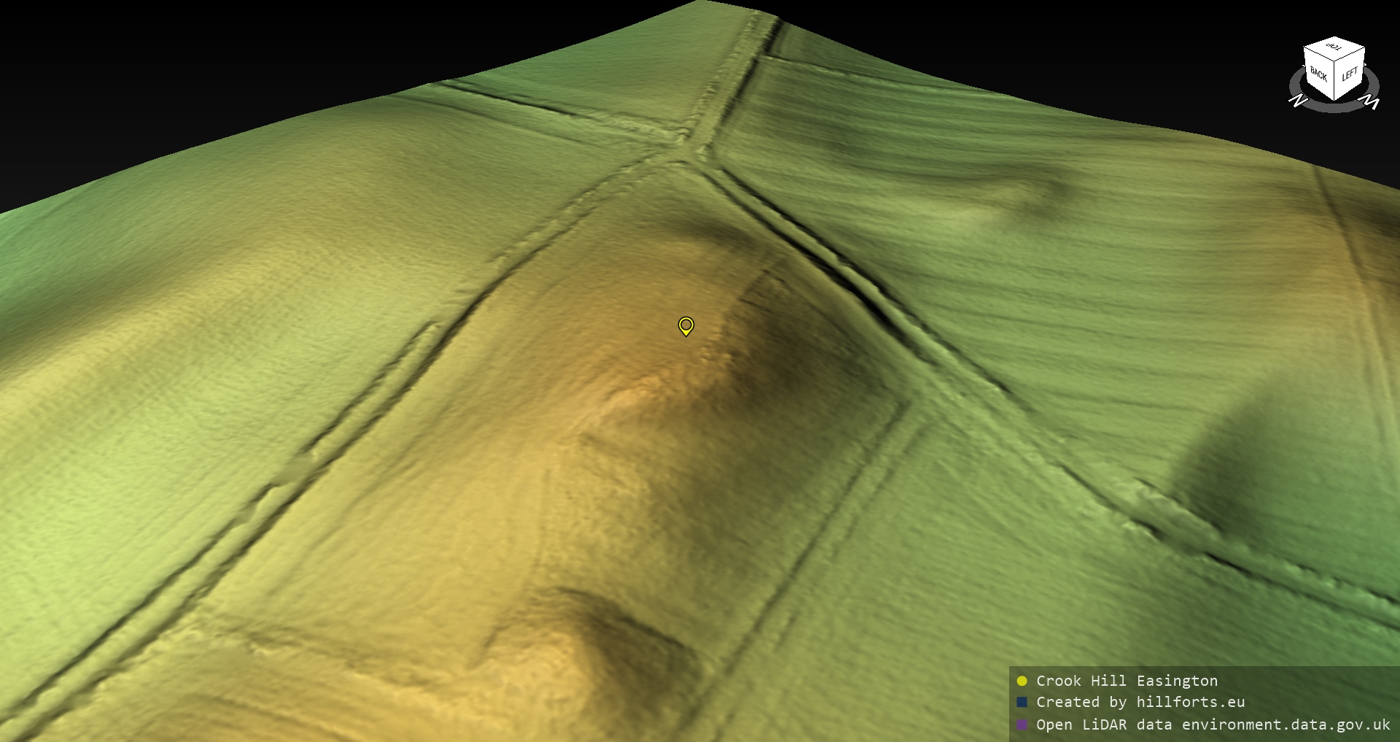Screen dimensions: 1400x742
Task: Snap view to the BACK cube face
Action: [1318, 74]
